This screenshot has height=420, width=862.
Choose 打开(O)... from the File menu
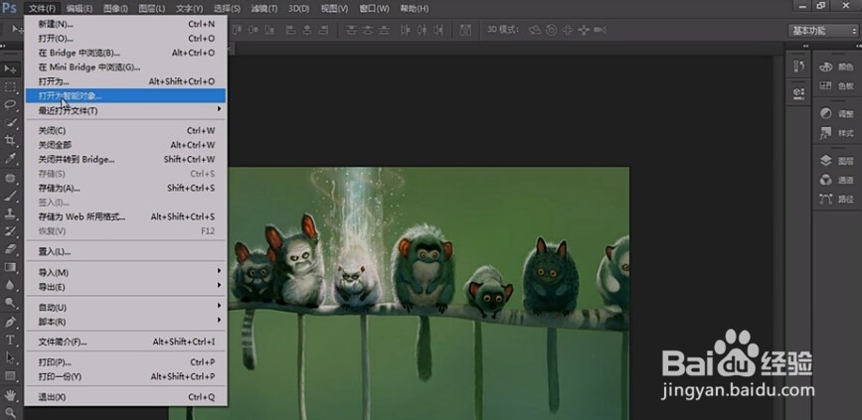pyautogui.click(x=125, y=39)
